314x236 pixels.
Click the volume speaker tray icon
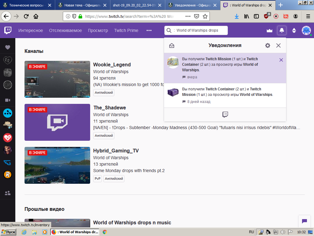[x=283, y=232]
